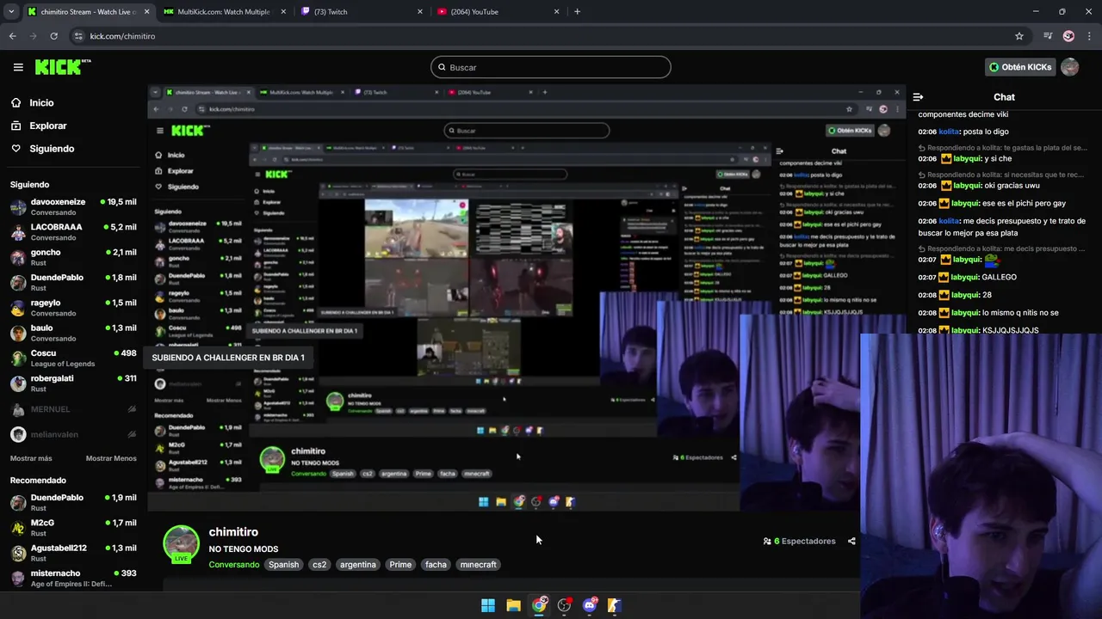The height and width of the screenshot is (619, 1102).
Task: Open Discord from the taskbar
Action: (590, 605)
